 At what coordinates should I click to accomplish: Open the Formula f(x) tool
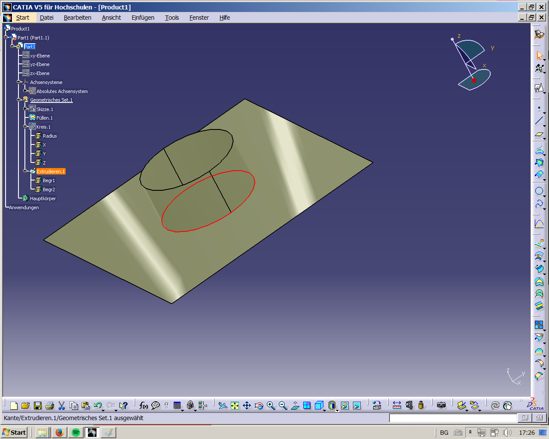tap(144, 406)
